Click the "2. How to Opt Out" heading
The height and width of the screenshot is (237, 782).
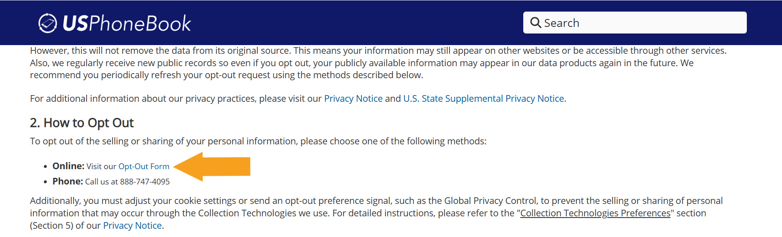[82, 123]
